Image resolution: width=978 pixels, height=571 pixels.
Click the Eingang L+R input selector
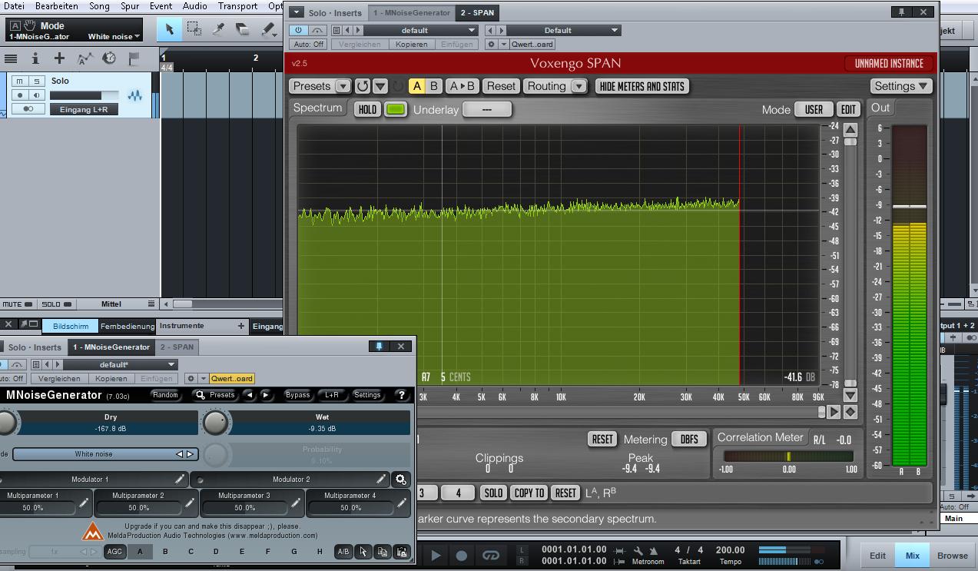coord(85,110)
